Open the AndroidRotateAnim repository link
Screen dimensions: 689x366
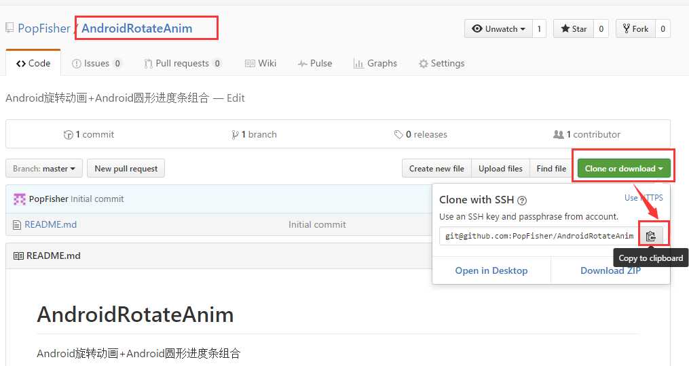coord(136,28)
